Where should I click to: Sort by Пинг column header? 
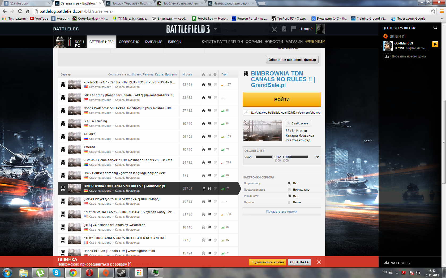pyautogui.click(x=225, y=75)
